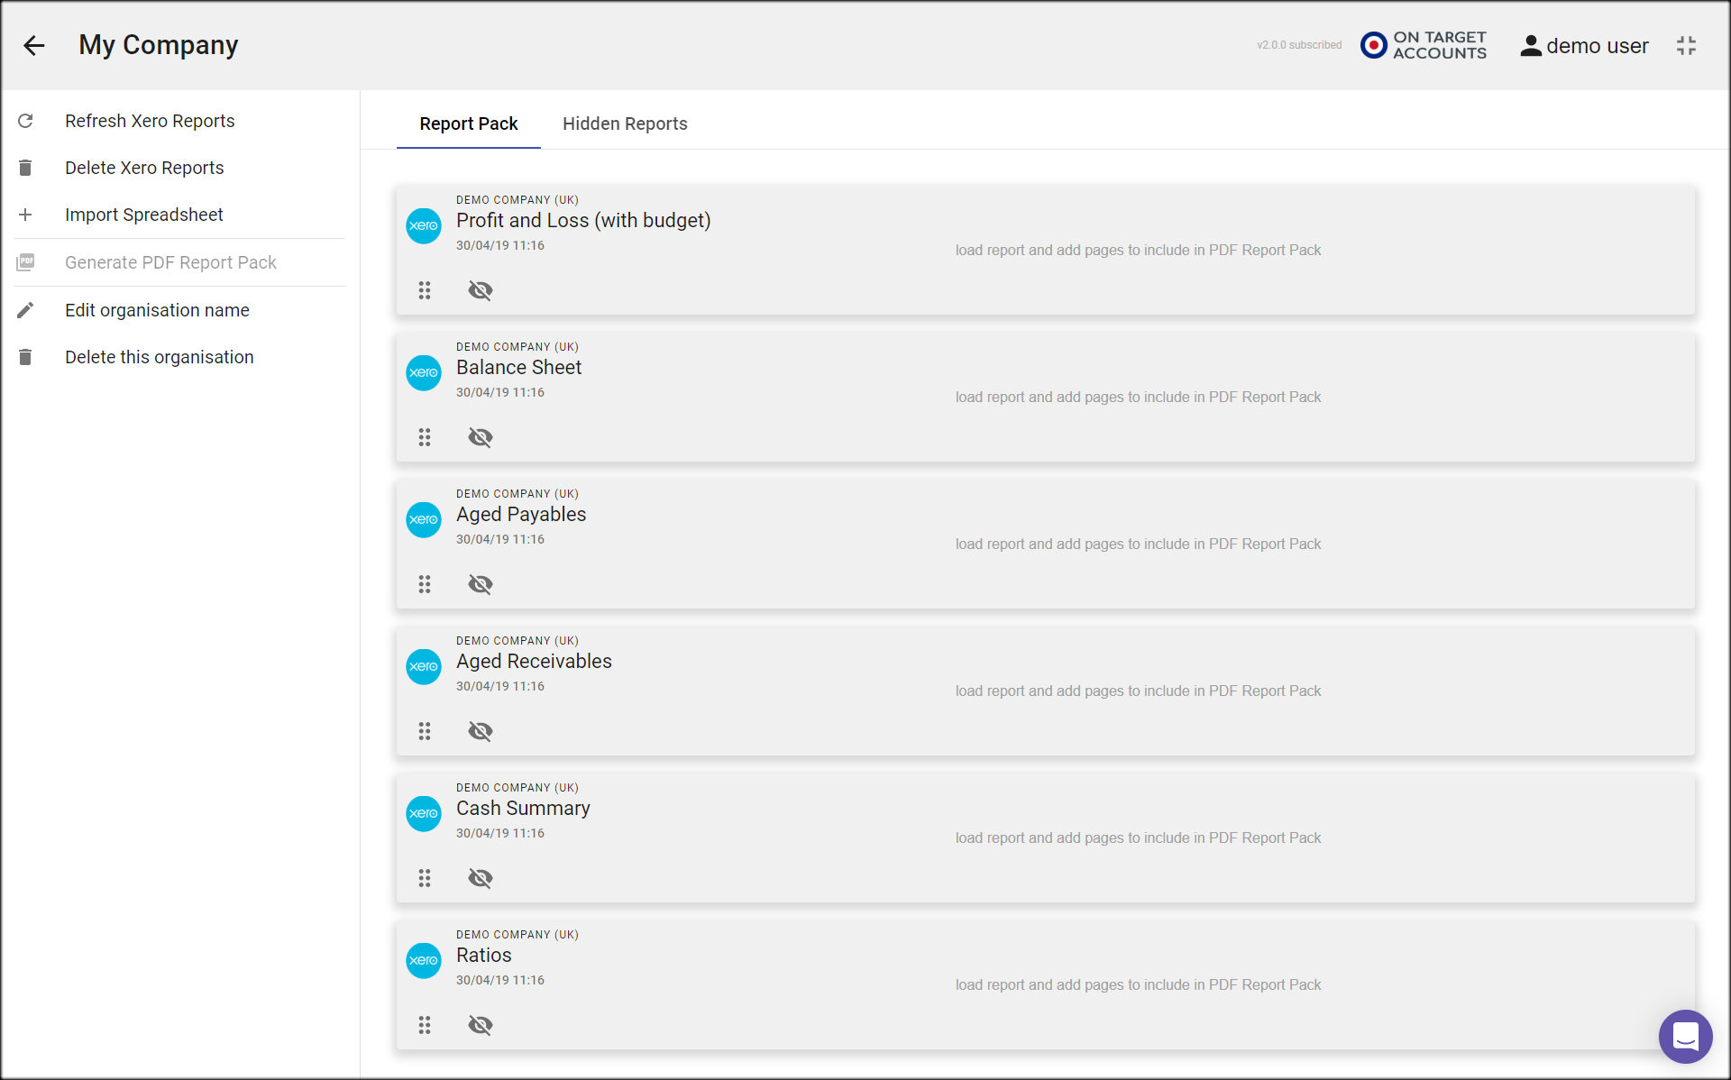Click the drag handle on Cash Summary card
Screen dimensions: 1731x1080
coord(425,878)
